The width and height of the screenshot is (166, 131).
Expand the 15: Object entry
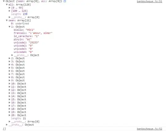(10, 99)
